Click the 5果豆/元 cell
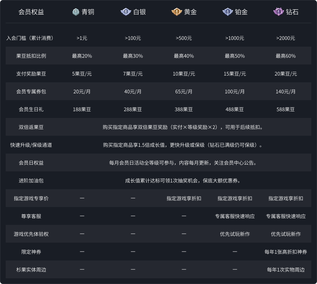The height and width of the screenshot is (284, 317). (82, 74)
